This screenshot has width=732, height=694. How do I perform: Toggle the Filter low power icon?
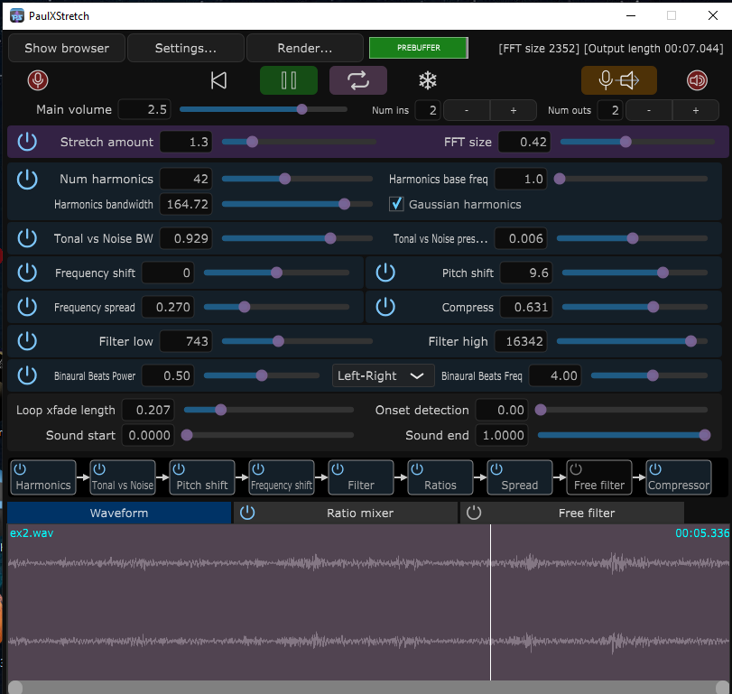click(27, 341)
